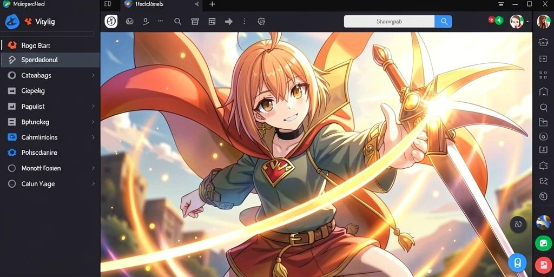
Task: Click the red circular icon at bottom right
Action: pyautogui.click(x=543, y=265)
